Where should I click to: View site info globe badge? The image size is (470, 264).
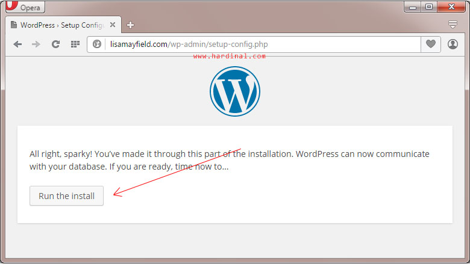[x=97, y=45]
